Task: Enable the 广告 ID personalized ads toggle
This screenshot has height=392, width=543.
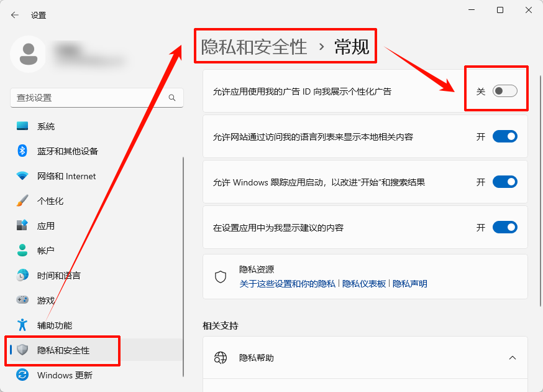Action: pos(504,90)
